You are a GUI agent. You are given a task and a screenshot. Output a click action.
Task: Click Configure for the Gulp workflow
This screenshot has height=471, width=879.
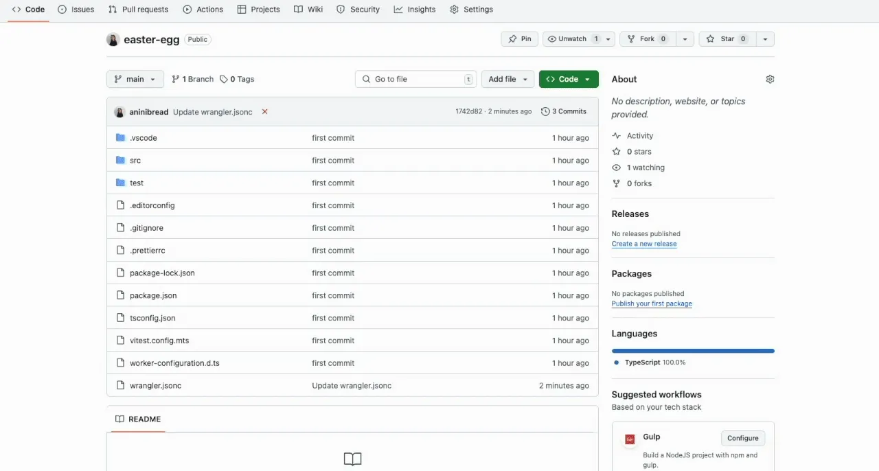(x=742, y=438)
